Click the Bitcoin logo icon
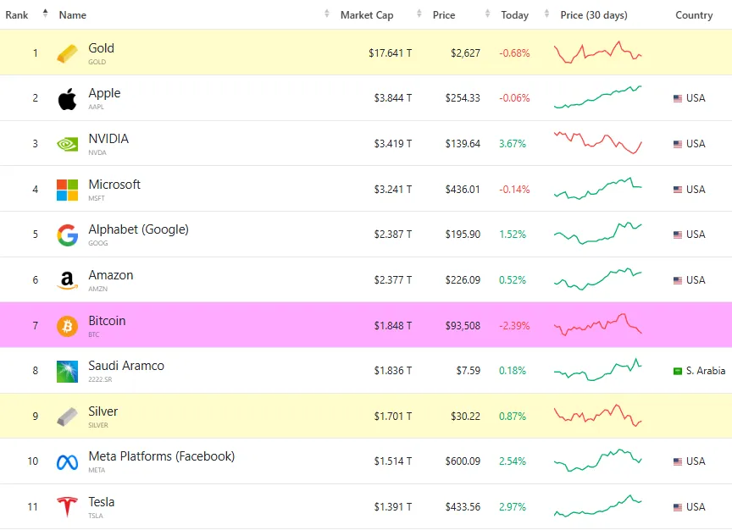This screenshot has width=732, height=530. (x=67, y=326)
